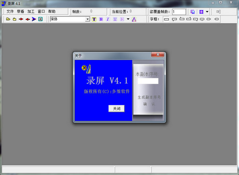Image resolution: width=239 pixels, height=175 pixels.
Task: Click the red left arrow icon
Action: click(27, 19)
